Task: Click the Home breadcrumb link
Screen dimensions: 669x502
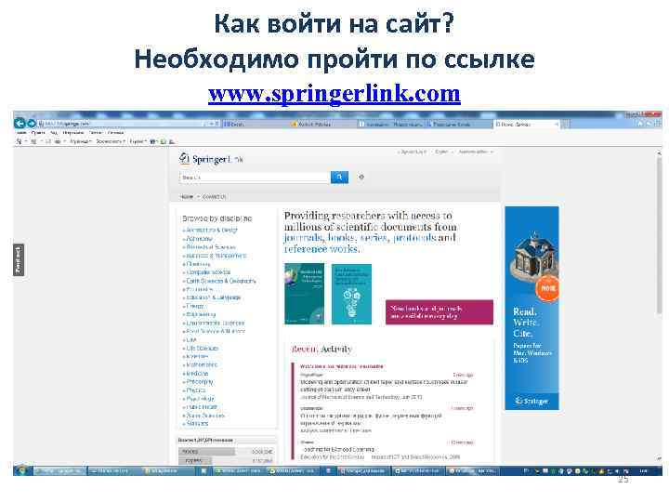Action: (187, 197)
